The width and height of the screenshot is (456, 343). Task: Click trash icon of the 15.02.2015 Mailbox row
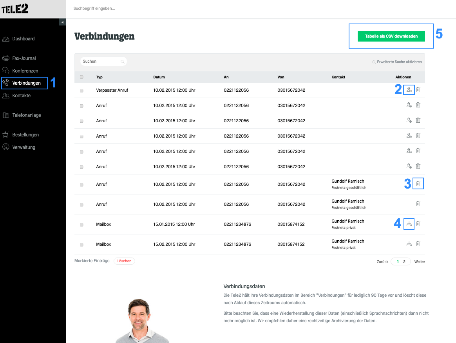[418, 244]
